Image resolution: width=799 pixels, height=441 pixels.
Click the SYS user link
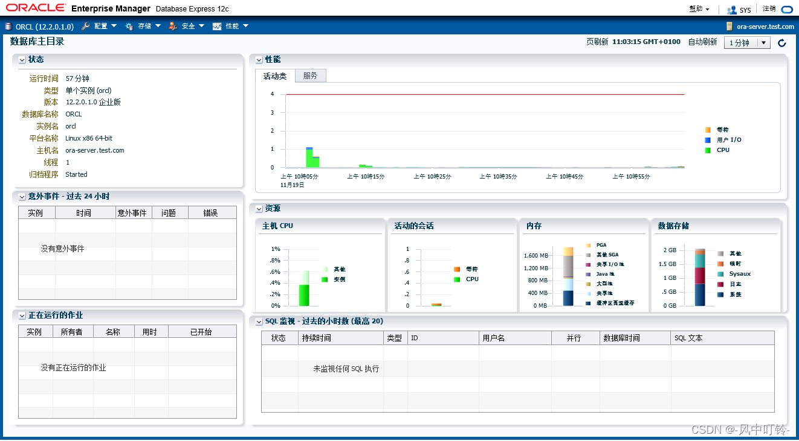[745, 10]
